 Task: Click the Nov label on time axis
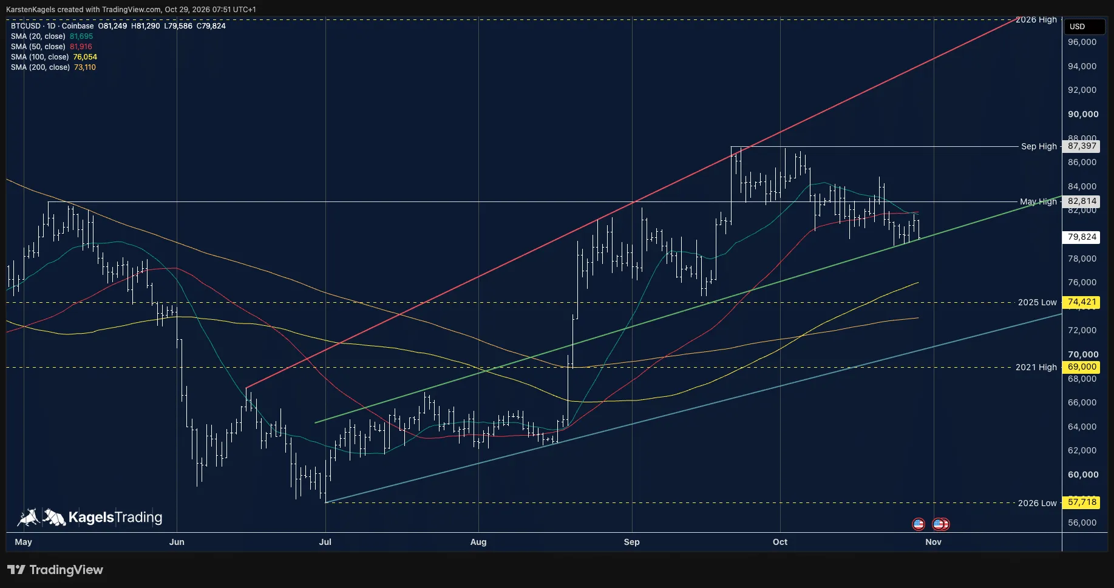(x=933, y=542)
